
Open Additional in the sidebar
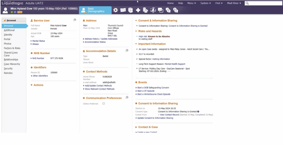9,30
